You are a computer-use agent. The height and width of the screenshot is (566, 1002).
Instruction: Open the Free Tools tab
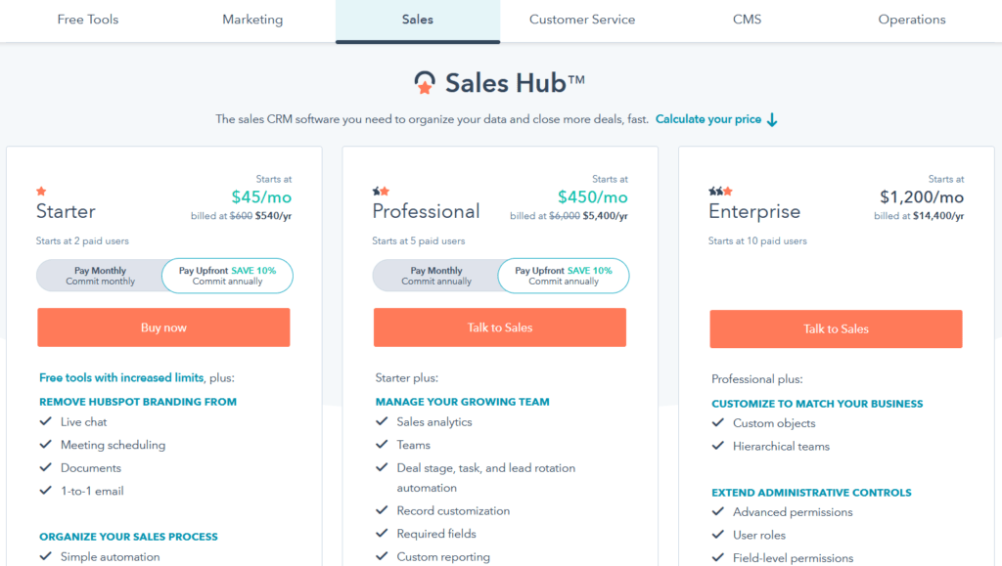pos(87,20)
